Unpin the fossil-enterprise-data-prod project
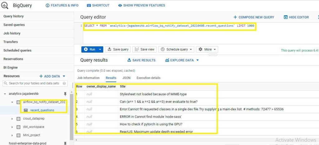This screenshot has width=319, height=145. point(65,143)
